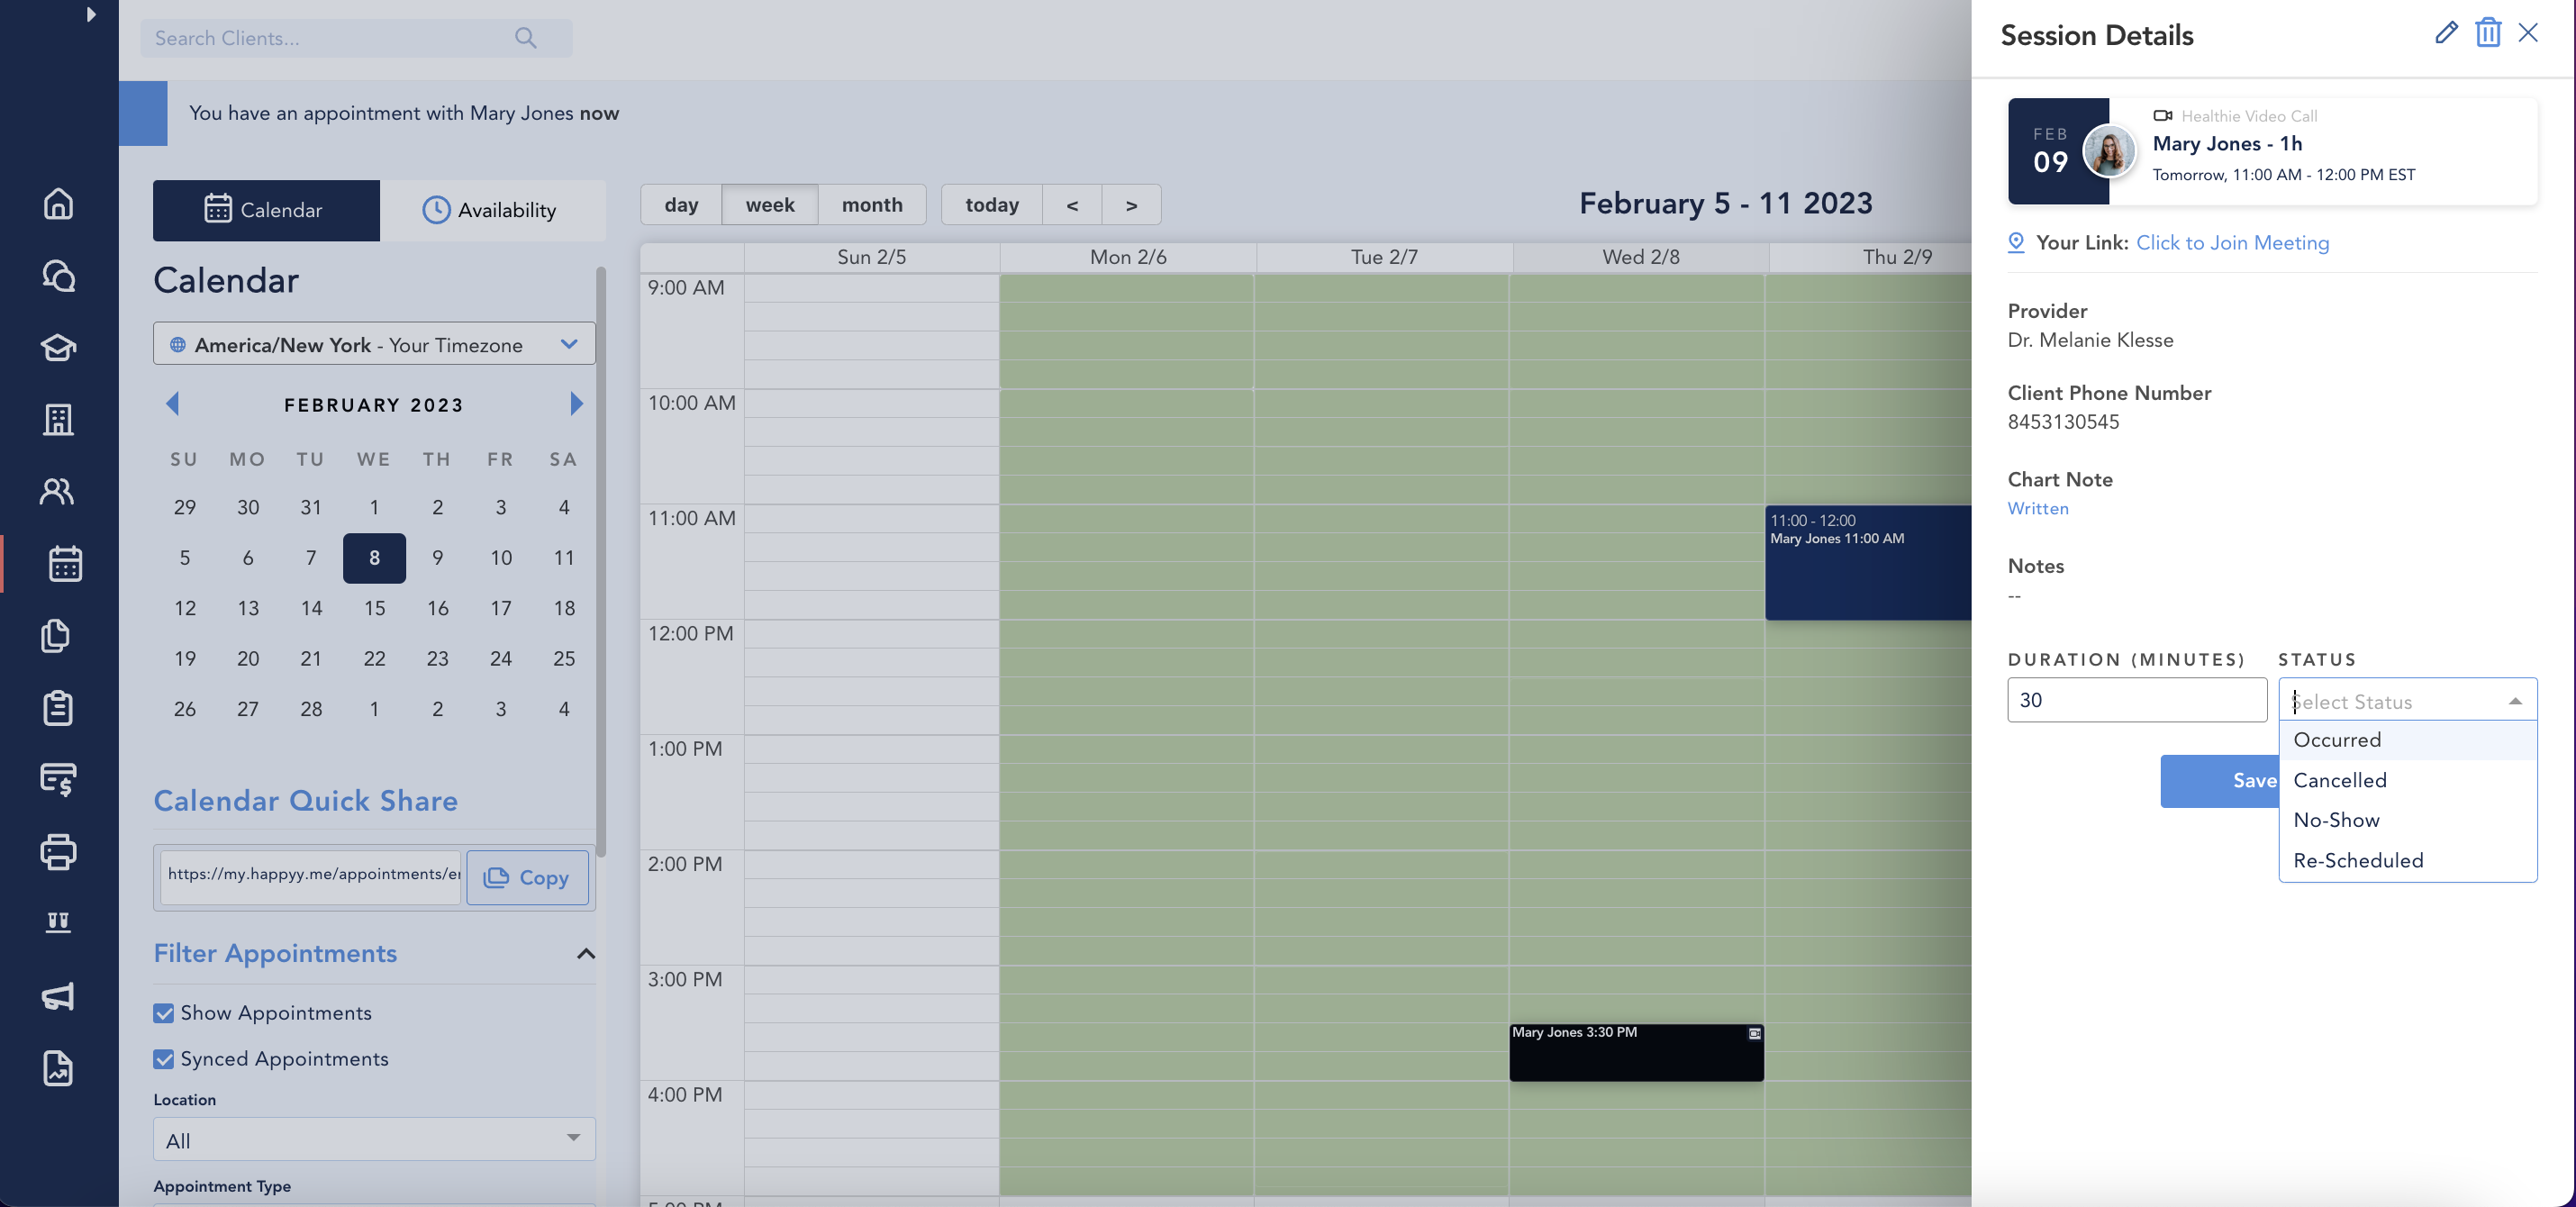Delete the session using the trash icon
Viewport: 2576px width, 1207px height.
[2488, 33]
